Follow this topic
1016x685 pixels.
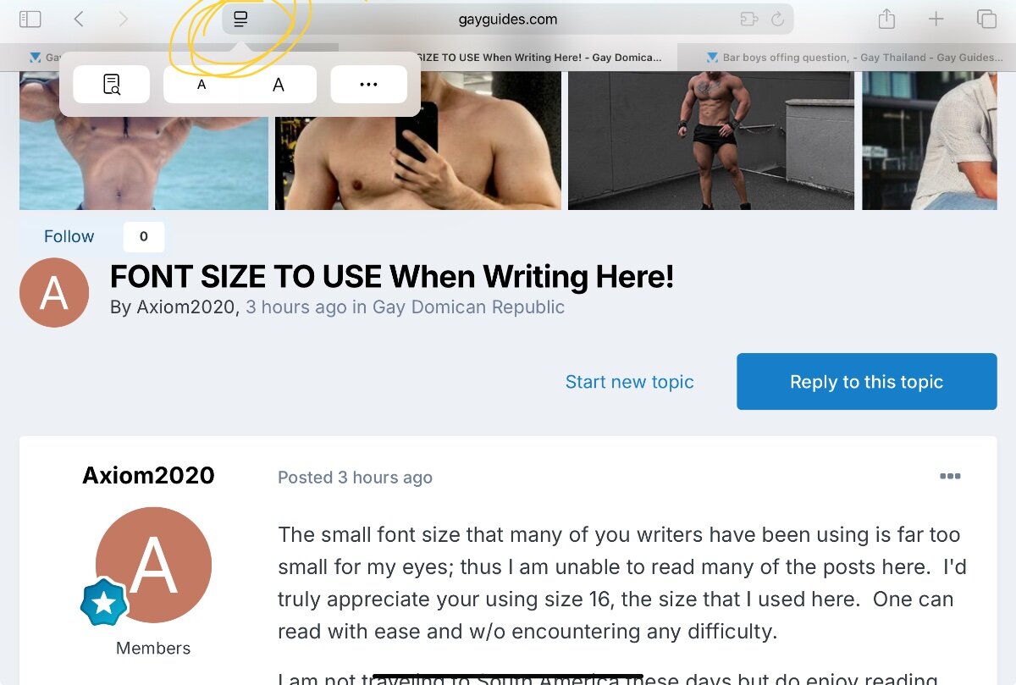69,236
